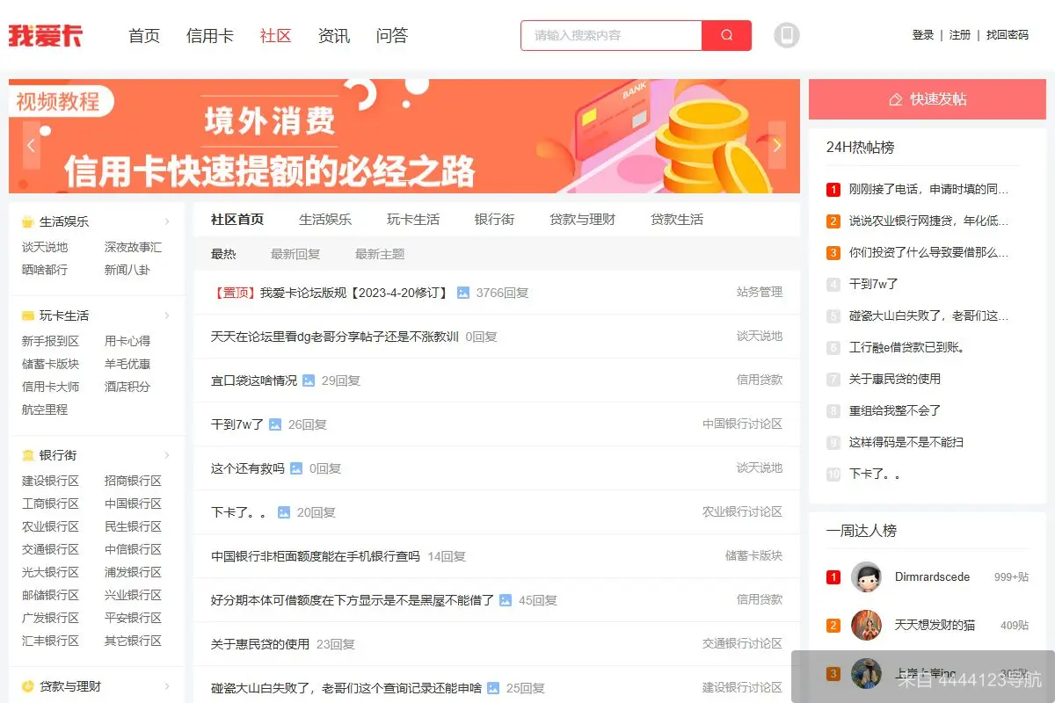The height and width of the screenshot is (703, 1055).
Task: Open post 天天在论坛里看dg老哥分享帖子还是不涨教训
Action: [x=335, y=337]
